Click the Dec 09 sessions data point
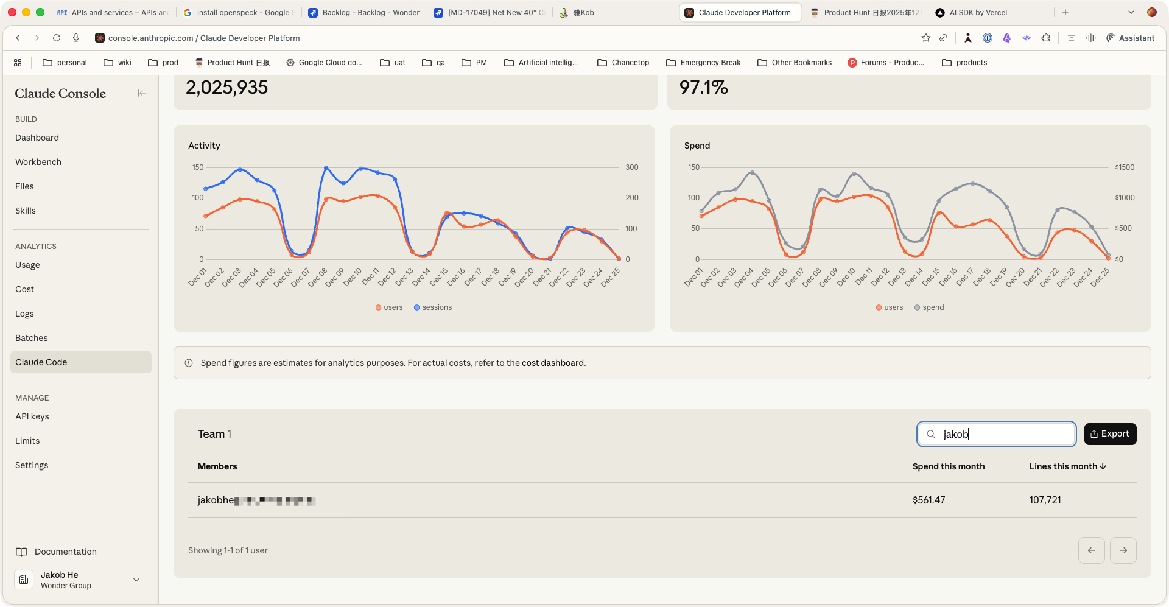The image size is (1169, 607). (x=343, y=183)
